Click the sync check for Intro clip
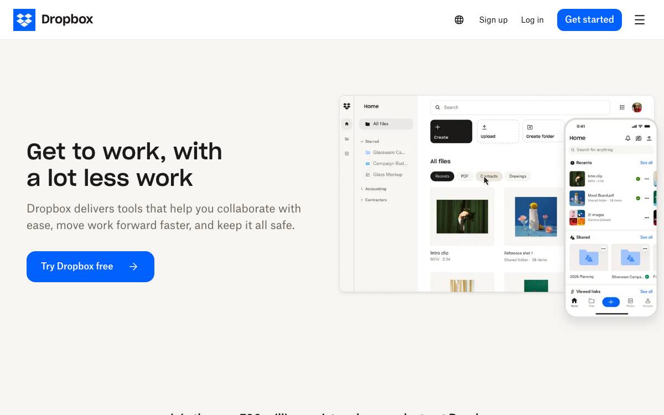 pos(638,179)
